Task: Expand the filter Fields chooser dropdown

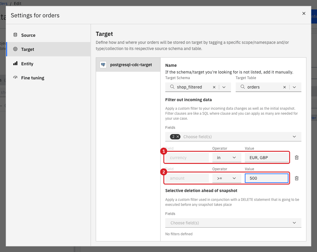Action: [294, 137]
